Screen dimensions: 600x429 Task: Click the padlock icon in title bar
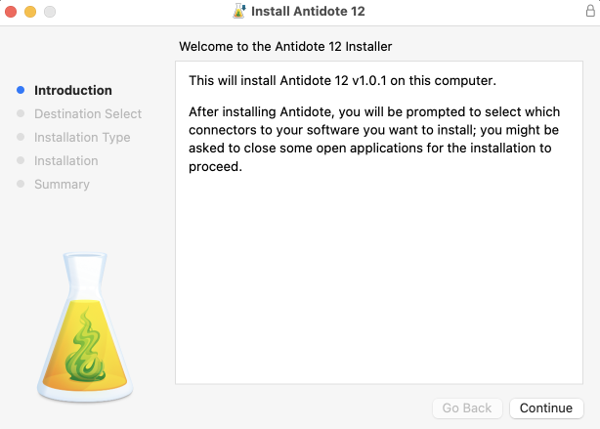(x=587, y=12)
